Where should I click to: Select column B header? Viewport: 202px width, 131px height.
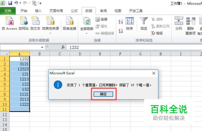click(40, 54)
